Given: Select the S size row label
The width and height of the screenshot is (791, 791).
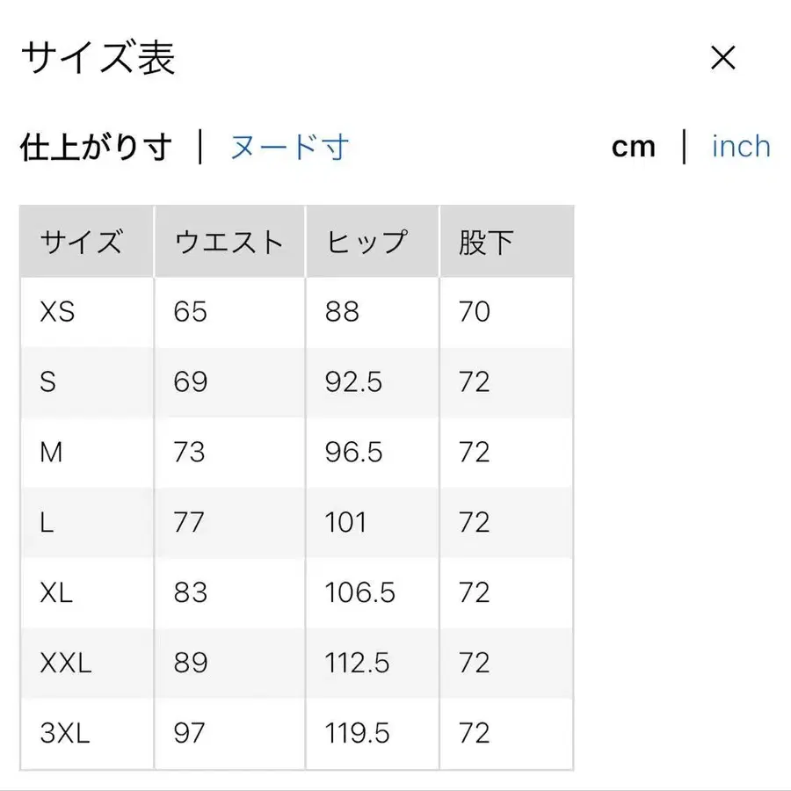Looking at the screenshot, I should coord(49,382).
